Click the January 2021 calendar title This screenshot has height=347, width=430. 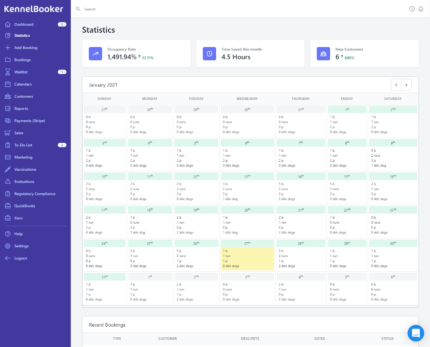click(103, 85)
